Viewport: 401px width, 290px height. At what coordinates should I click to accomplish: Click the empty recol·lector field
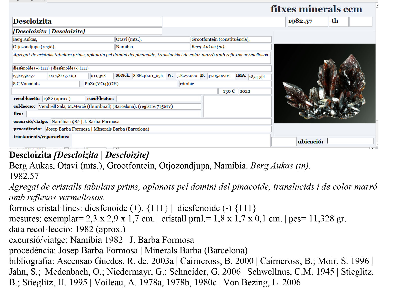click(158, 99)
